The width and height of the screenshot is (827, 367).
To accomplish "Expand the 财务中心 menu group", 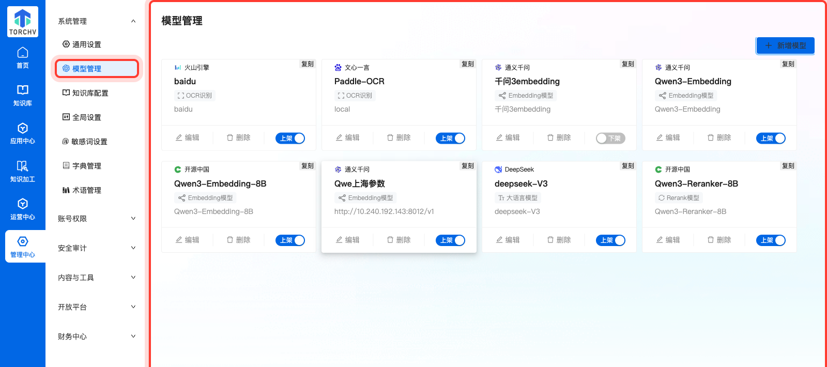I will 96,337.
